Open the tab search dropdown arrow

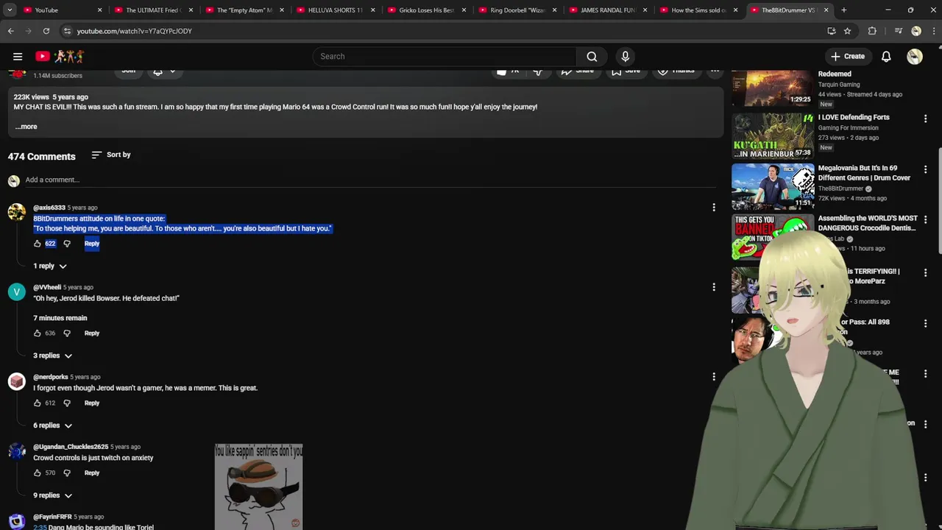pyautogui.click(x=10, y=10)
